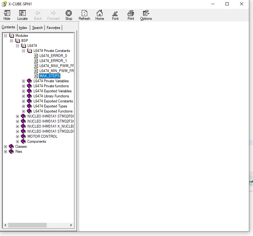Click the horizontal scrollbar right arrow
253x236 pixels.
pyautogui.click(x=71, y=225)
